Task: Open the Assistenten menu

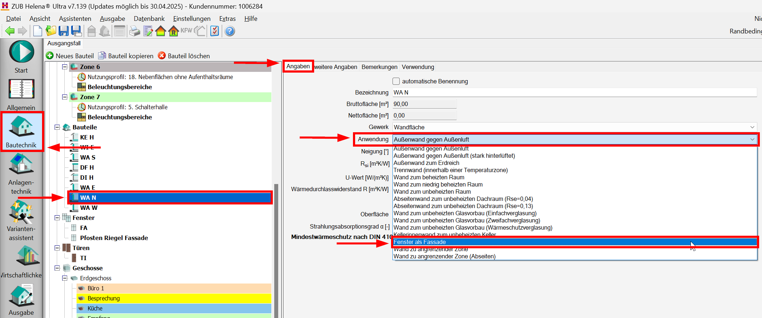Action: tap(75, 19)
